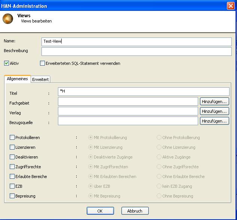237x220 pixels.
Task: Confirm the view with OK
Action: click(x=100, y=211)
